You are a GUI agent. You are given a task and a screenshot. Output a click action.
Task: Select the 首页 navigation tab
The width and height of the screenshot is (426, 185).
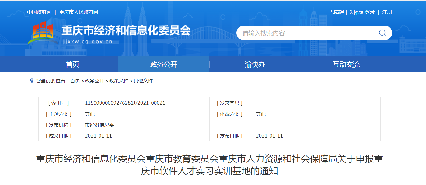pos(72,64)
